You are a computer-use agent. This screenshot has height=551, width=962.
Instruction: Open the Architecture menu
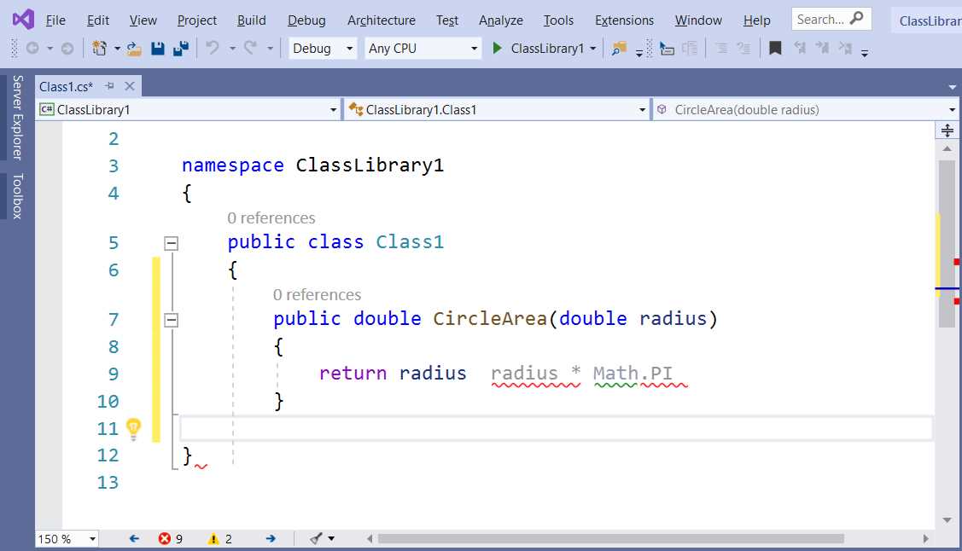click(381, 20)
